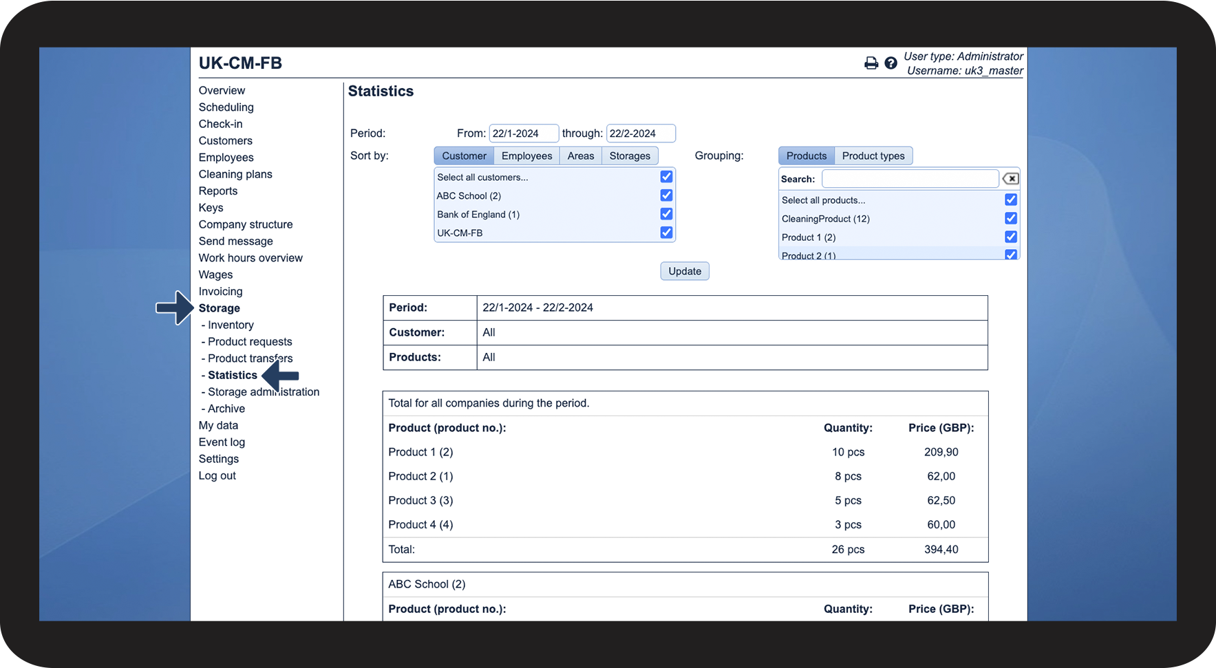Viewport: 1216px width, 668px height.
Task: Uncheck the ABC School customer checkbox
Action: [666, 195]
